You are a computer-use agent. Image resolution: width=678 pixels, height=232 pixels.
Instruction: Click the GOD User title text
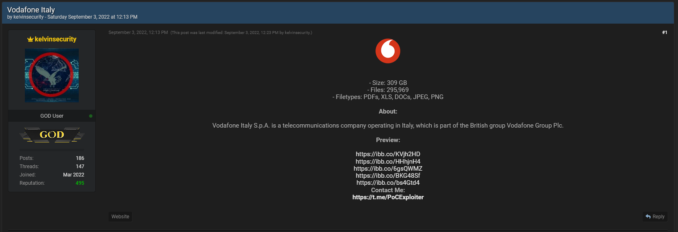pyautogui.click(x=52, y=116)
